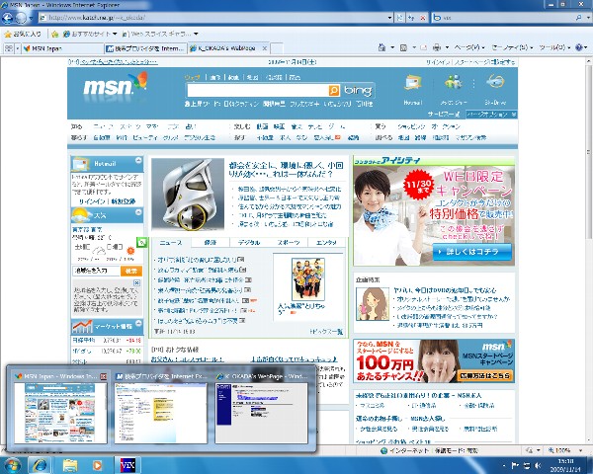Image resolution: width=593 pixels, height=474 pixels.
Task: Select the デジタル tab
Action: 249,243
